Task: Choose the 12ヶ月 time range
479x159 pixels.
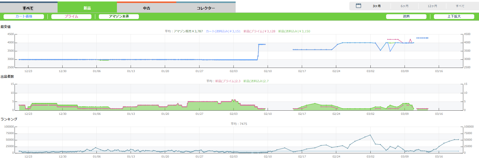Action: click(432, 6)
